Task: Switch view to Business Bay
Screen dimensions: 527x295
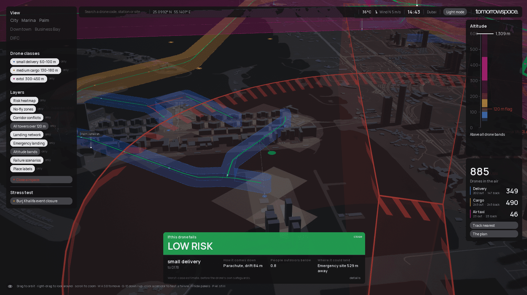Action: [47, 29]
